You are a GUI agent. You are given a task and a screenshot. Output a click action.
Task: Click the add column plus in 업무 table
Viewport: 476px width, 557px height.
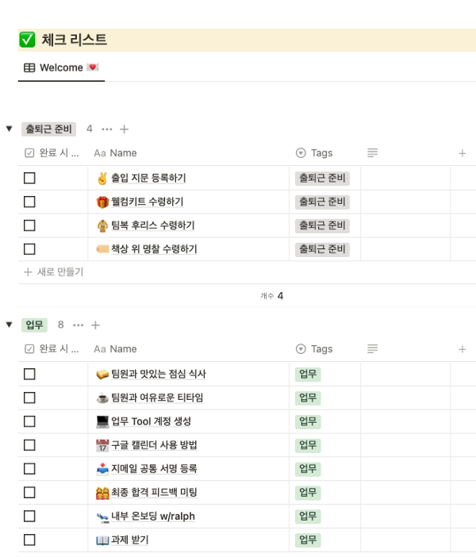pos(463,349)
